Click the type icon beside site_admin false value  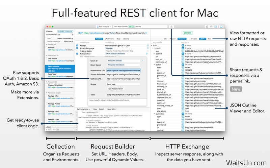click(x=183, y=111)
